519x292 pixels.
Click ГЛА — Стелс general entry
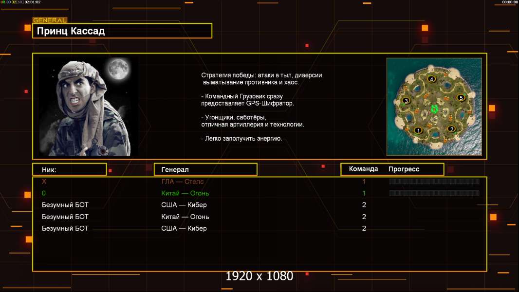183,182
